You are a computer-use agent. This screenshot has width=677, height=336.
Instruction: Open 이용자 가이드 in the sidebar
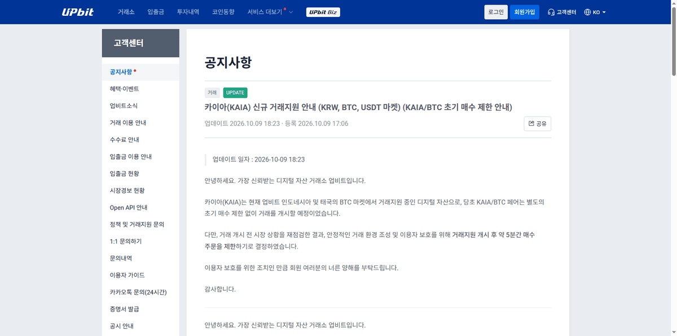[x=140, y=275]
